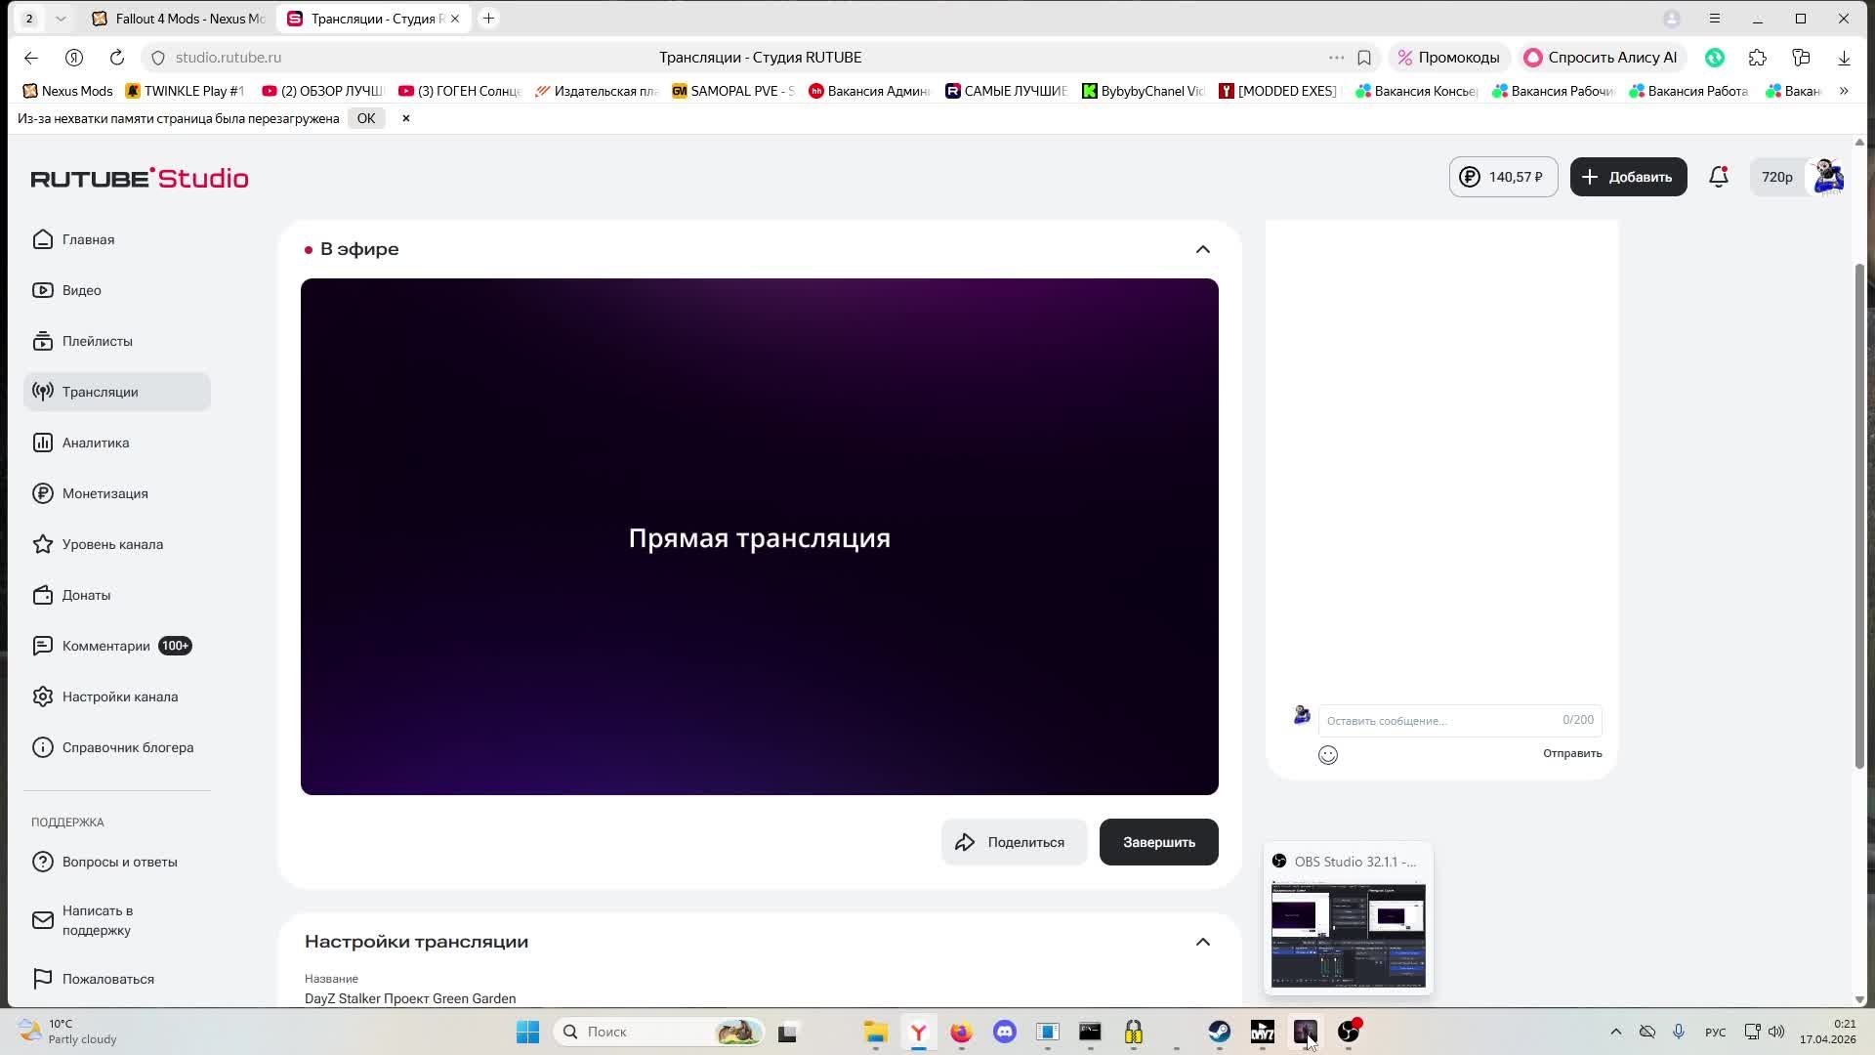Screen dimensions: 1875x1055
Task: Open Донаты in the sidebar
Action: [x=86, y=595]
